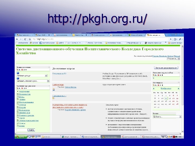
Task: Switch to the 'Школа обучения' browser tab
Action: pos(136,35)
